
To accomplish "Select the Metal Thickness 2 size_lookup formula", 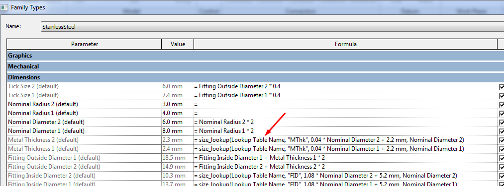I will [329, 140].
